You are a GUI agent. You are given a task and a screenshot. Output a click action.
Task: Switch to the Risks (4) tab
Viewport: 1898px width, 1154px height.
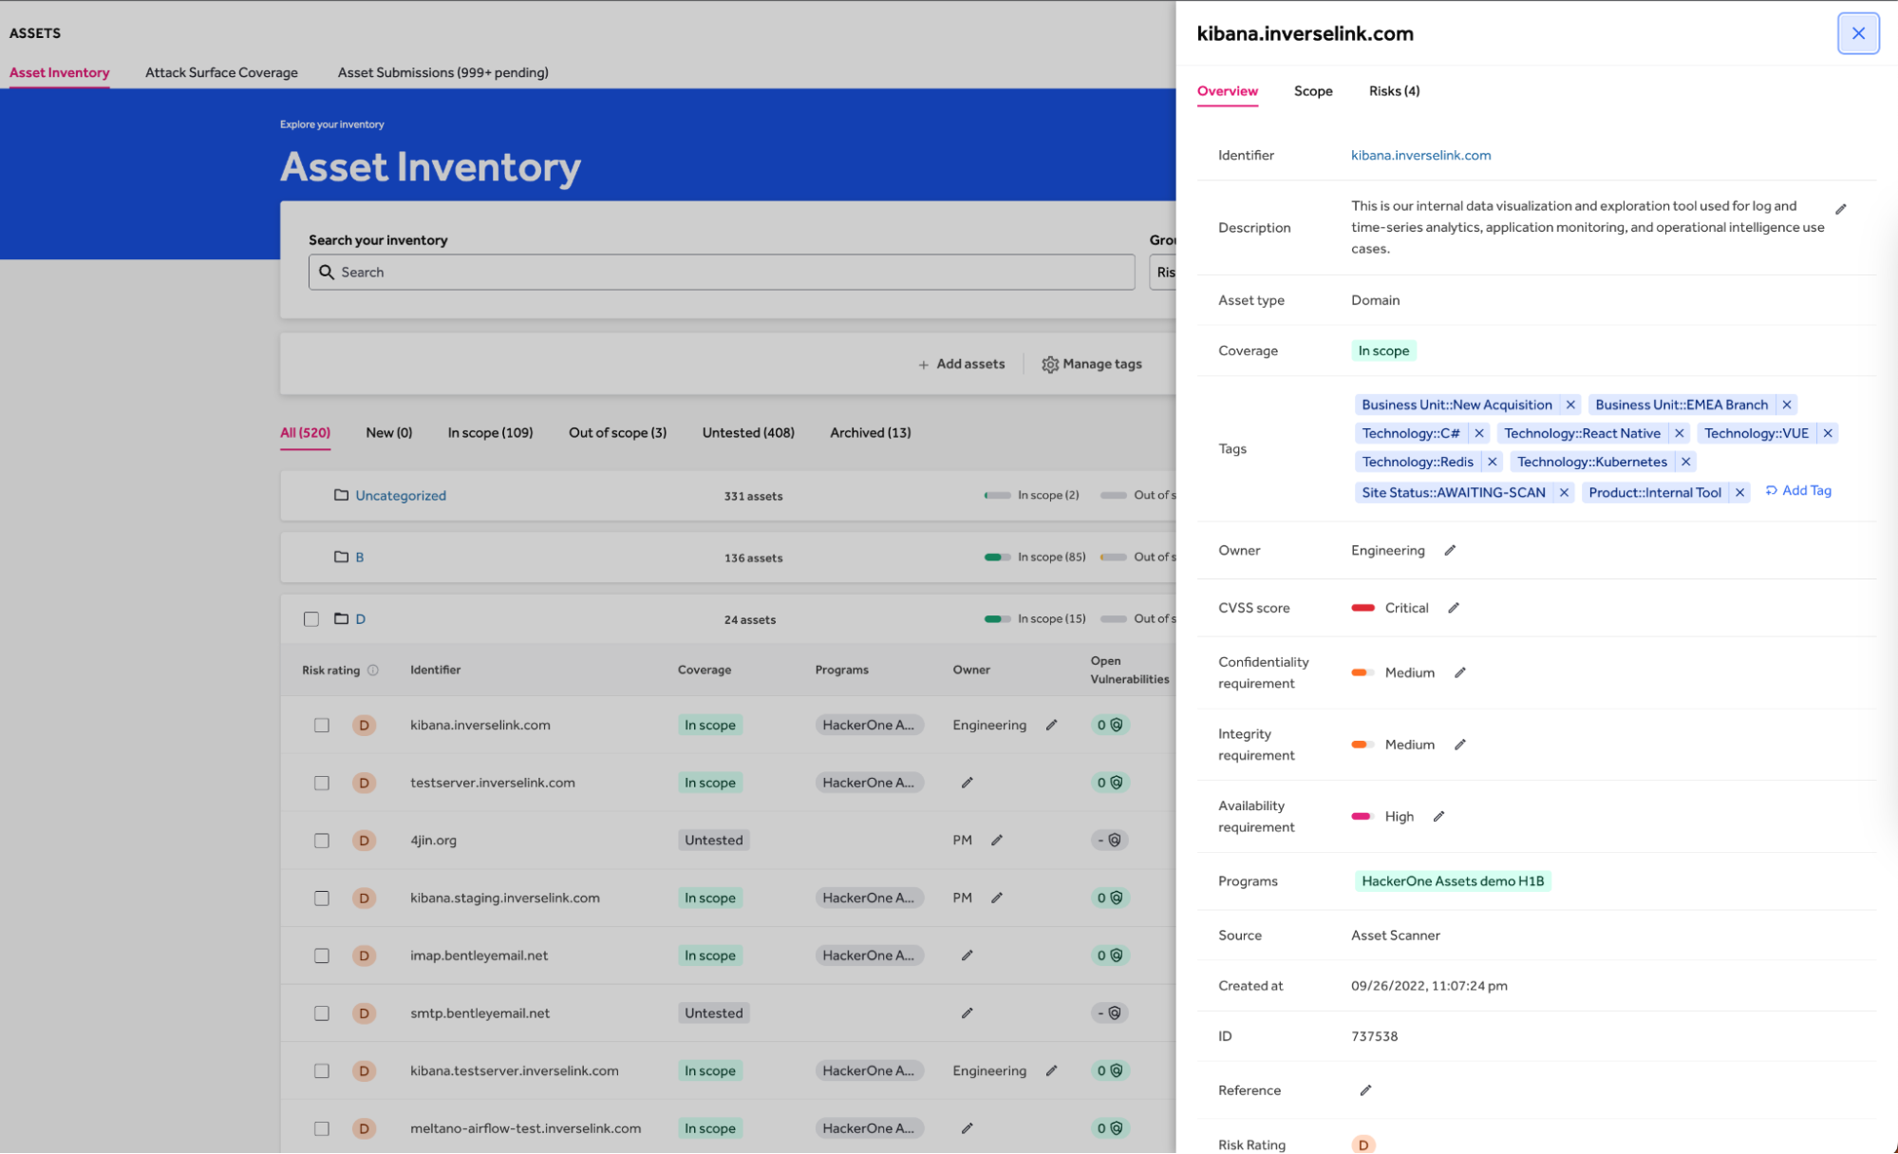point(1394,91)
